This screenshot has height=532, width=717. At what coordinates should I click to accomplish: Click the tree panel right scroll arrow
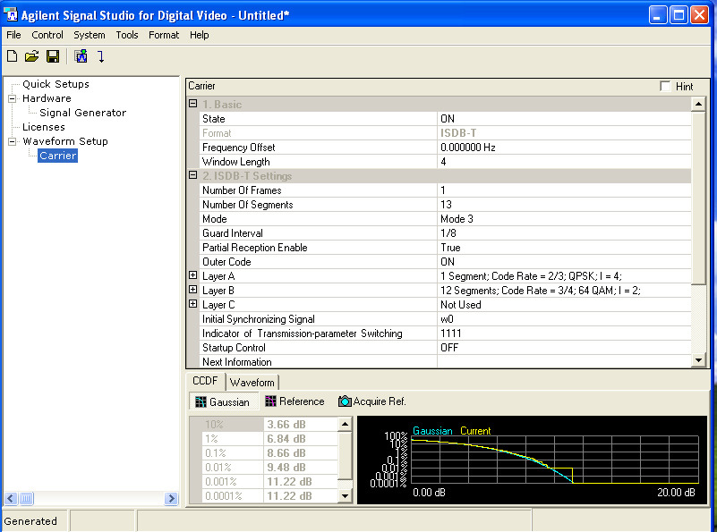pos(172,498)
